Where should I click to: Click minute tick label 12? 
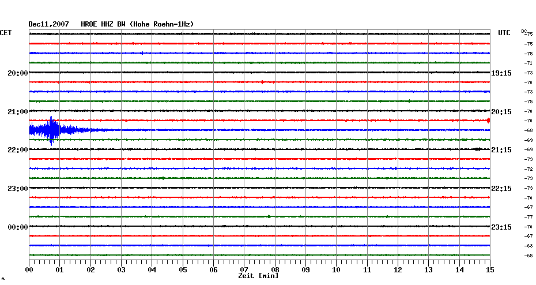point(398,270)
